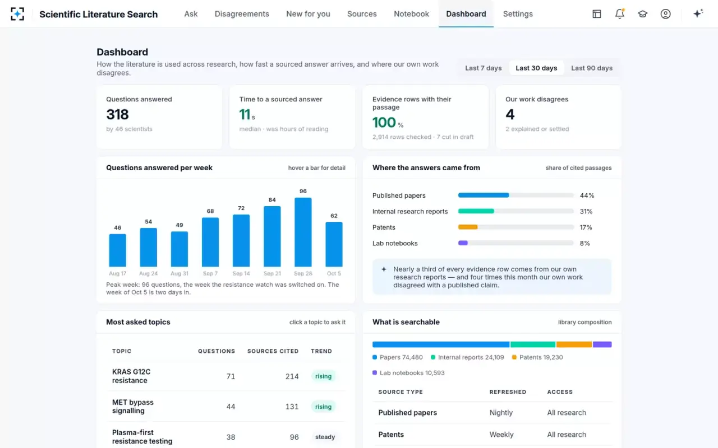718x448 pixels.
Task: Open the layout panel icon in header
Action: [597, 14]
